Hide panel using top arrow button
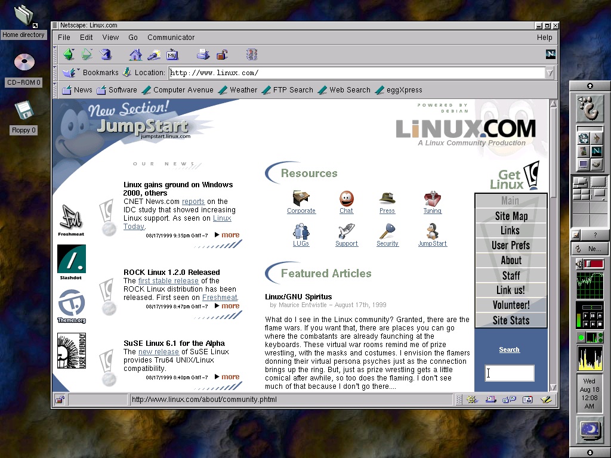The image size is (611, 458). pyautogui.click(x=590, y=86)
